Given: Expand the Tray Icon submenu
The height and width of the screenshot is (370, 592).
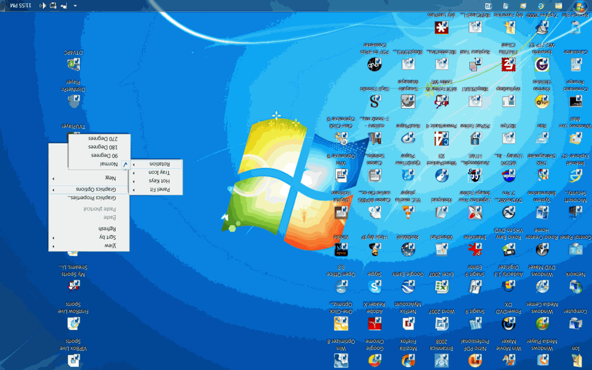Looking at the screenshot, I should pos(156,172).
